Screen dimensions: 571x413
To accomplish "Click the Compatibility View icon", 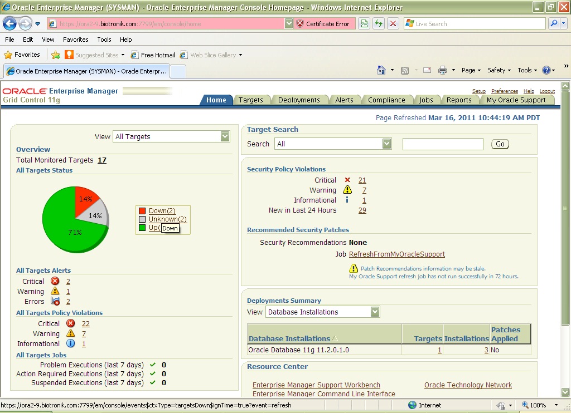I will click(364, 23).
